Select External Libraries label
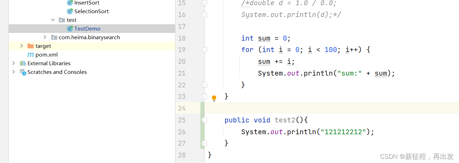Image resolution: width=459 pixels, height=163 pixels. click(x=49, y=63)
